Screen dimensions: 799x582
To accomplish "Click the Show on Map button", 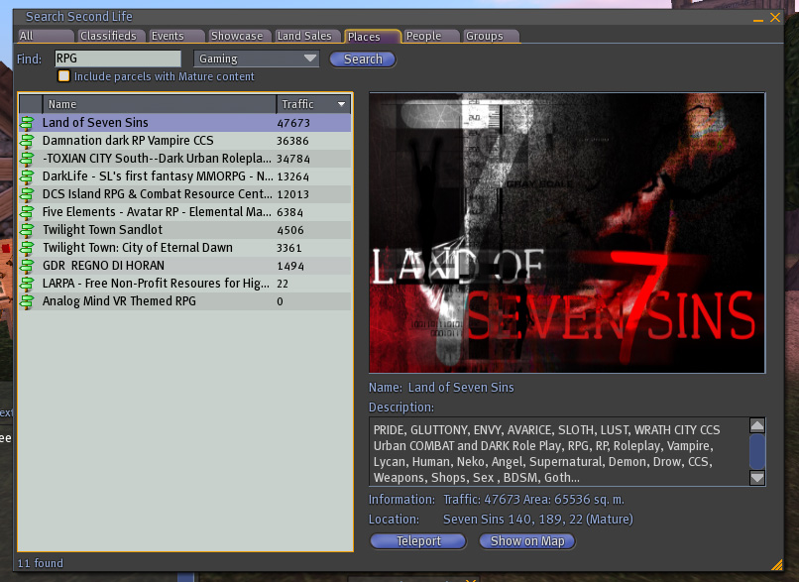I will (526, 541).
